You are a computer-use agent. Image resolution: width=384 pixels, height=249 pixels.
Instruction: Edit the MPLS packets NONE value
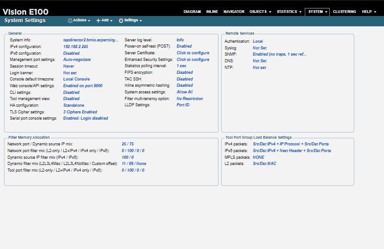(258, 157)
